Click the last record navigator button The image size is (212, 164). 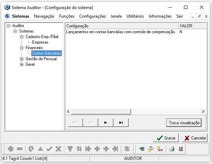[x=121, y=122]
